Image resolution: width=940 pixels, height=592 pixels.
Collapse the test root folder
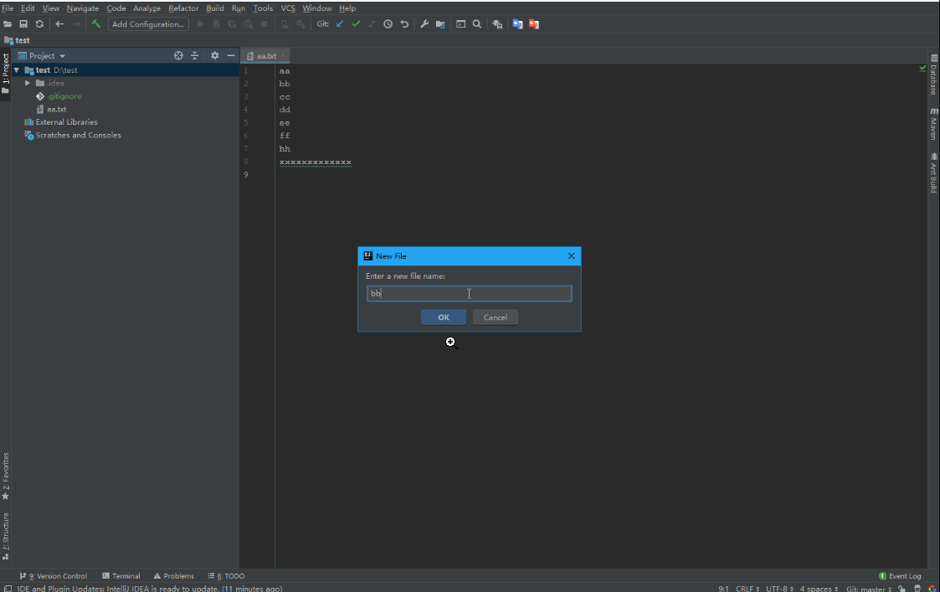tap(17, 70)
